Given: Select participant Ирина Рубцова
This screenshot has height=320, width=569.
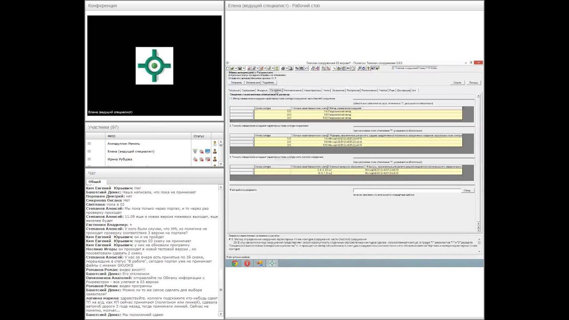Looking at the screenshot, I should pos(120,159).
